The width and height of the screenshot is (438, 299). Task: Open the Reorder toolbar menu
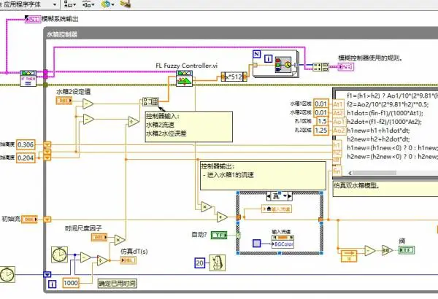[108, 4]
